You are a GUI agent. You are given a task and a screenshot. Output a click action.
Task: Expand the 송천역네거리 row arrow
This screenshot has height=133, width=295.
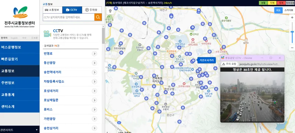pos(94,72)
